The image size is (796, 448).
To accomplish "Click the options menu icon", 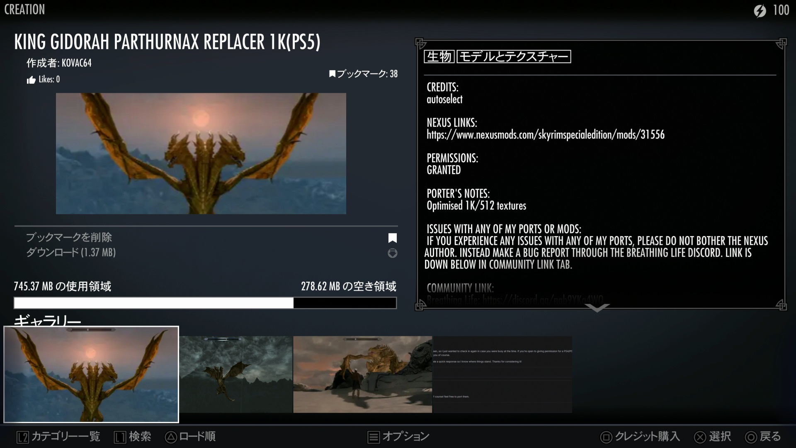I will 373,437.
